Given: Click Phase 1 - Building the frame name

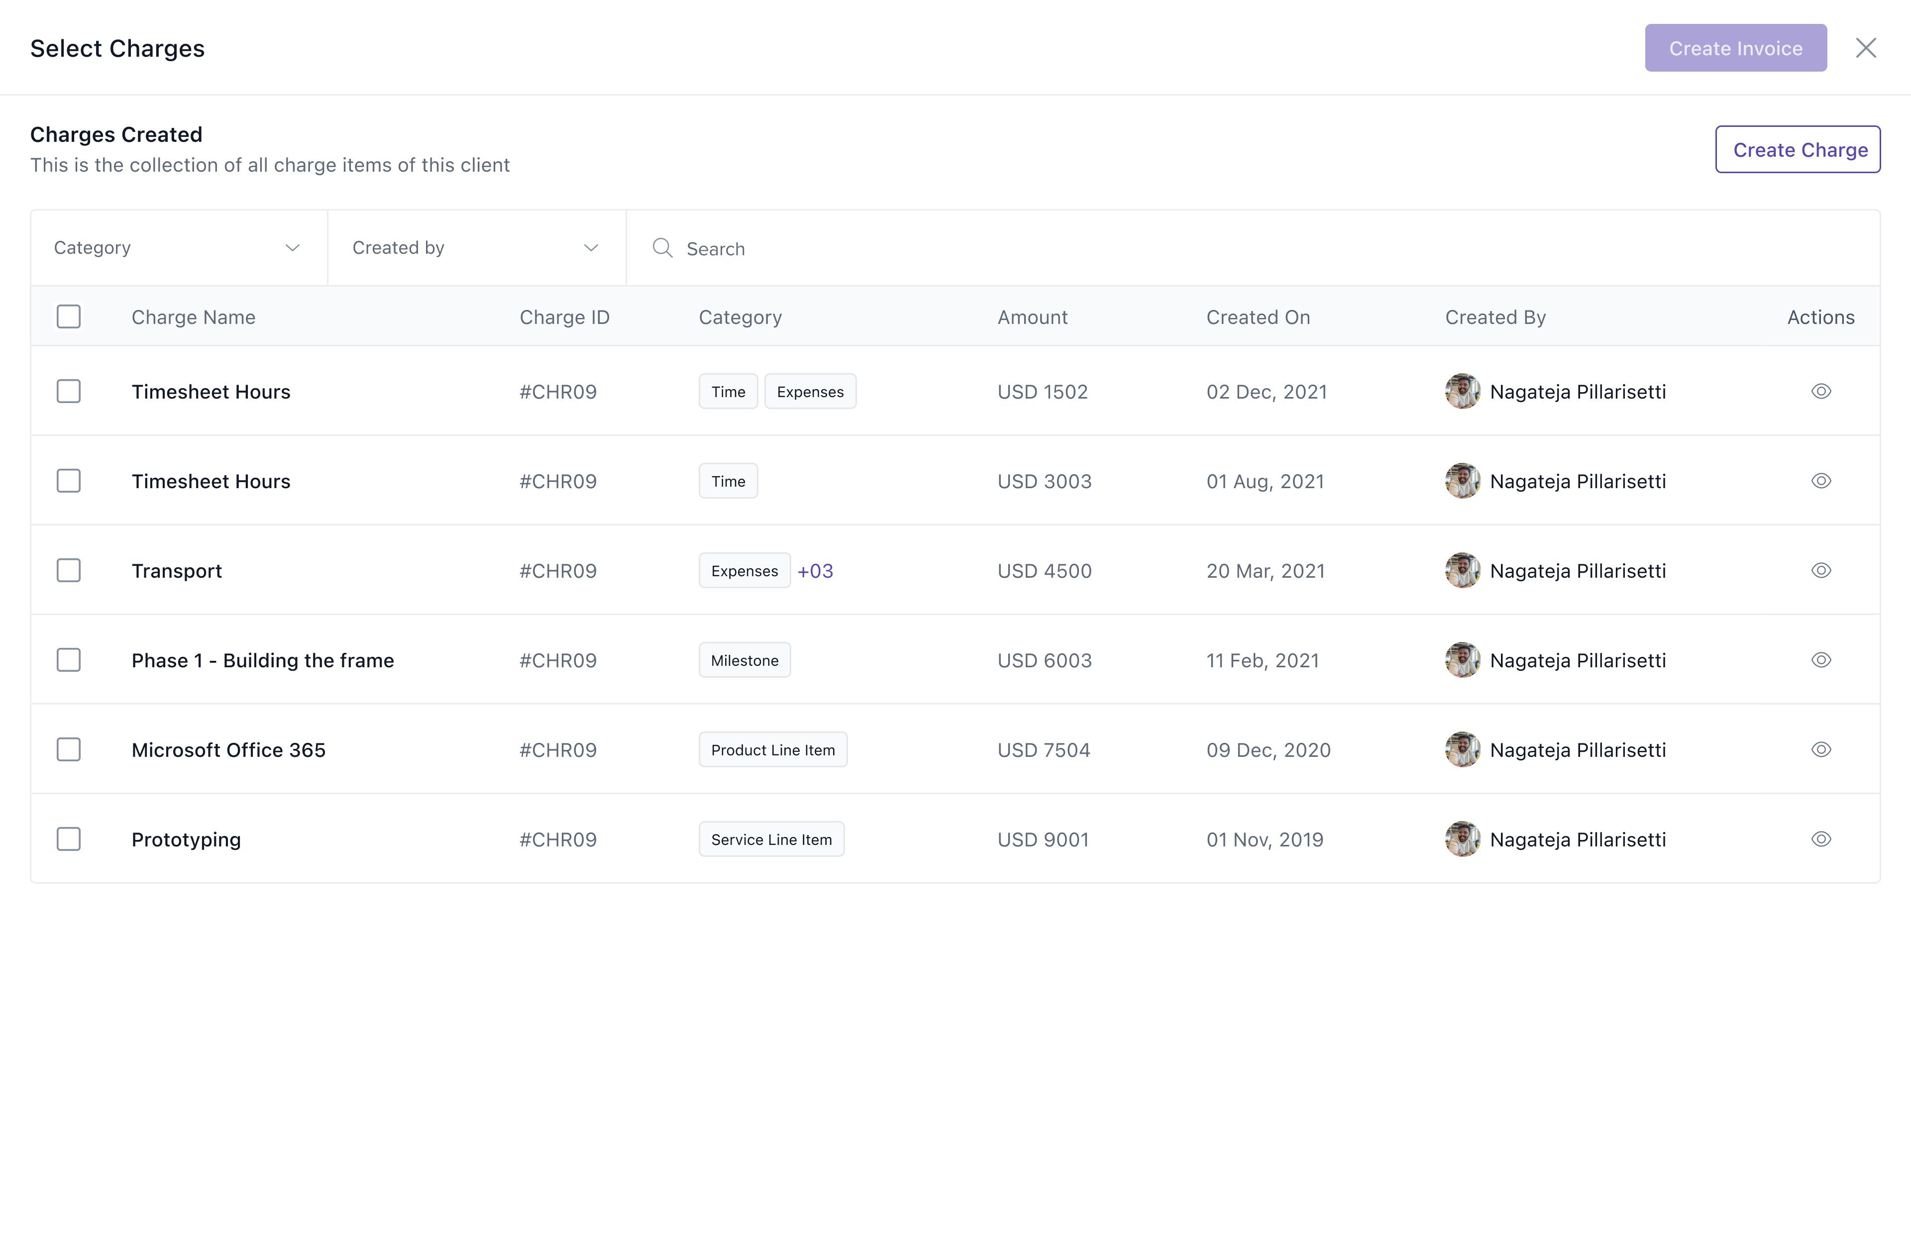Looking at the screenshot, I should [263, 660].
